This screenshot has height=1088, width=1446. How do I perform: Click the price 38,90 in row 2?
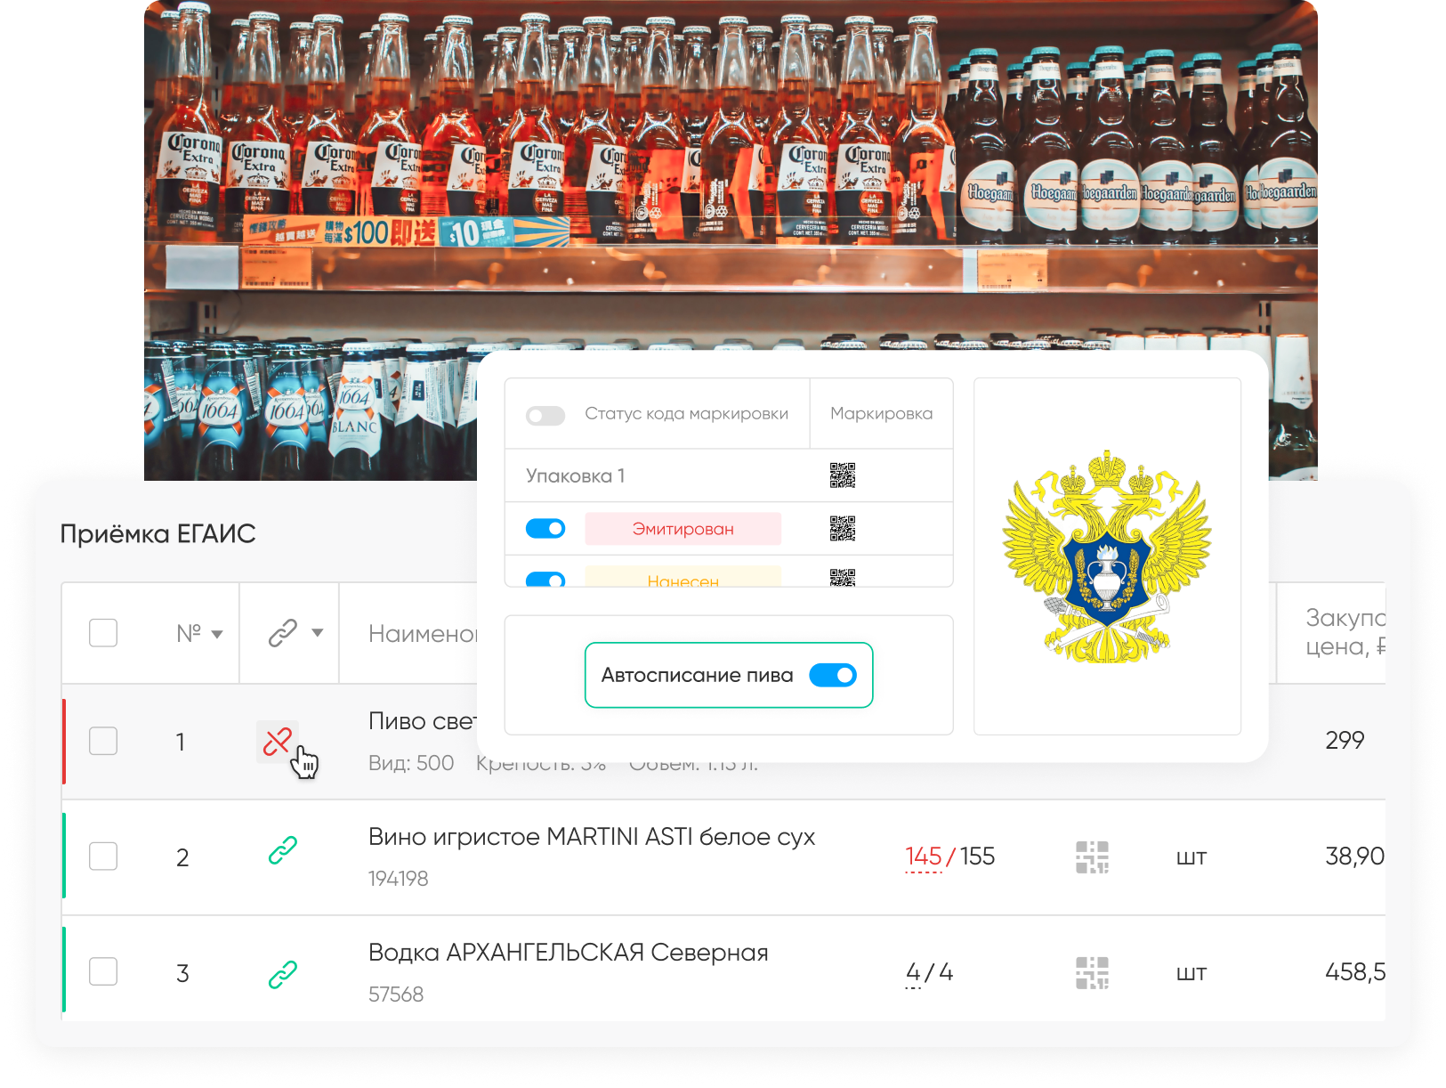pyautogui.click(x=1354, y=857)
